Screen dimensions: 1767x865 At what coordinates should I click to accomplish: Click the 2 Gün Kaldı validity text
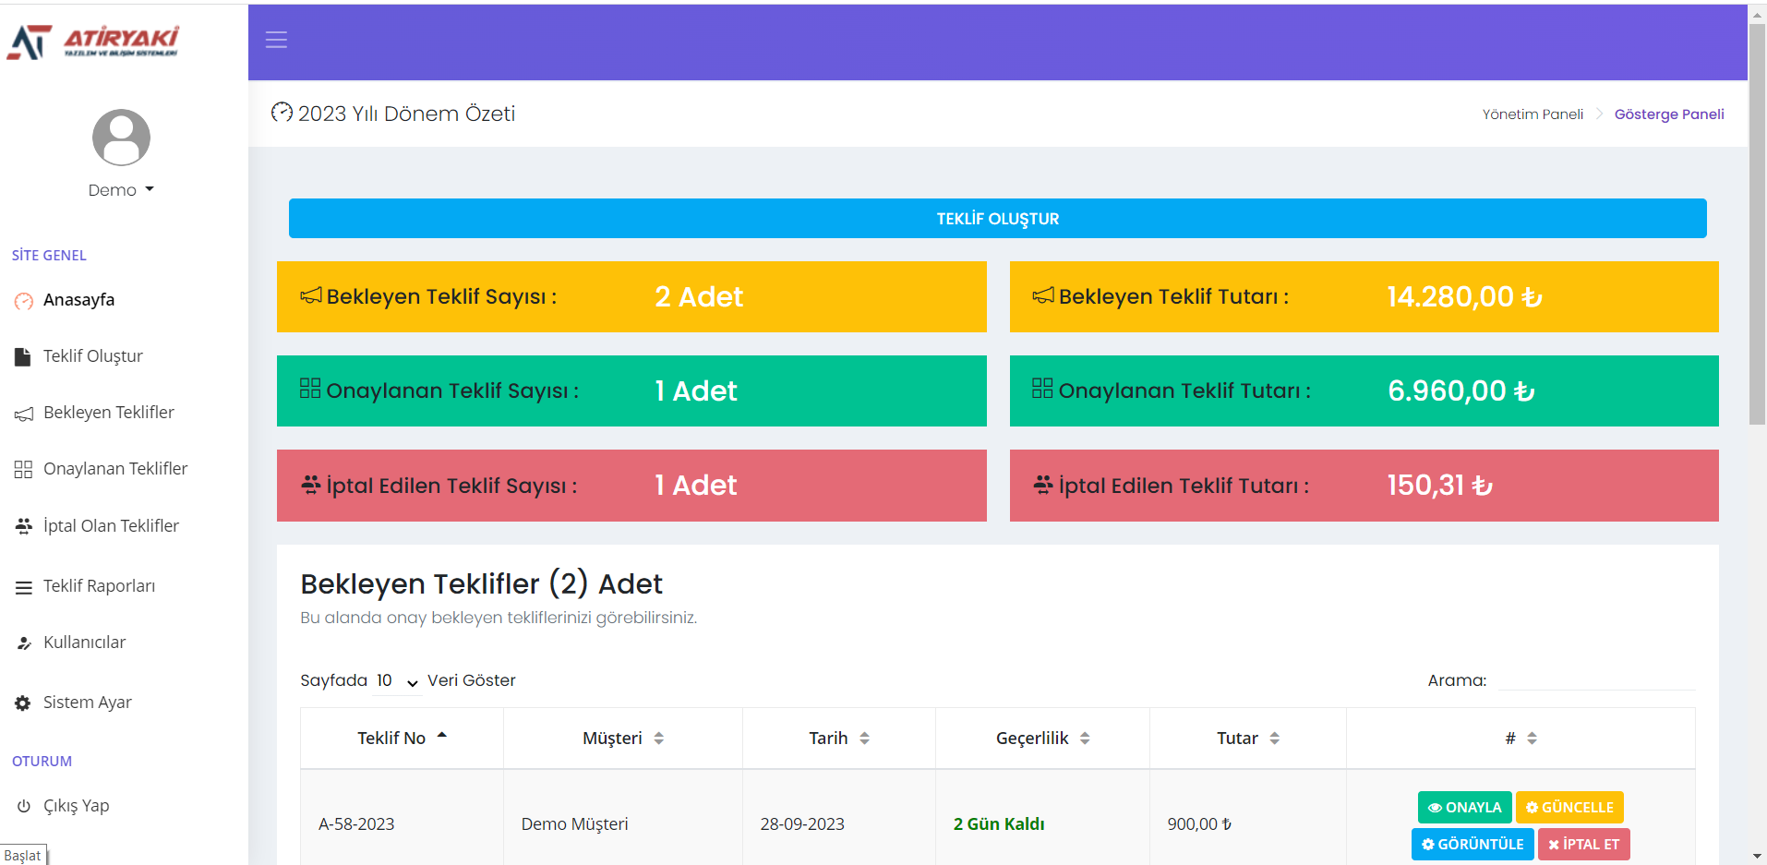coord(999,824)
